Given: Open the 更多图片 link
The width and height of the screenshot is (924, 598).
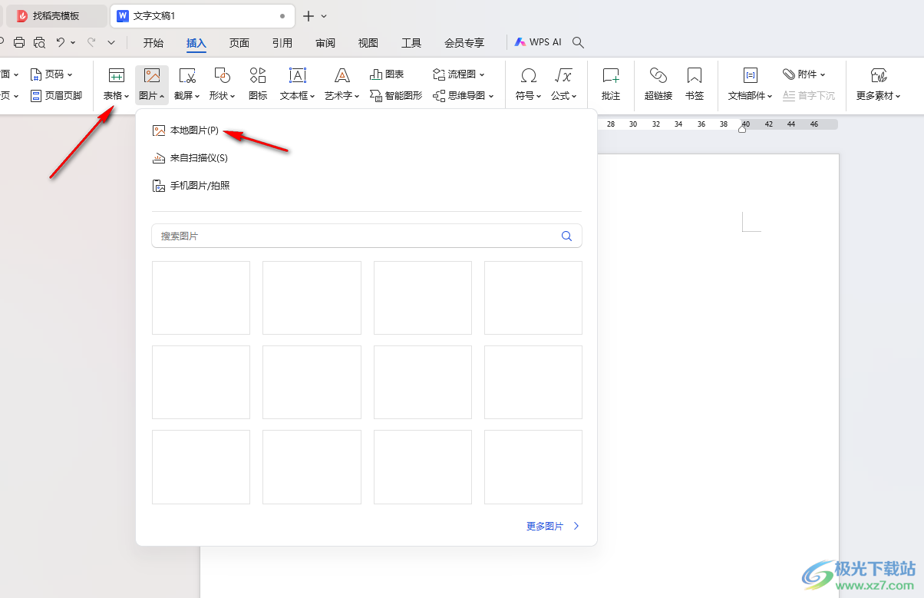Looking at the screenshot, I should pos(553,527).
